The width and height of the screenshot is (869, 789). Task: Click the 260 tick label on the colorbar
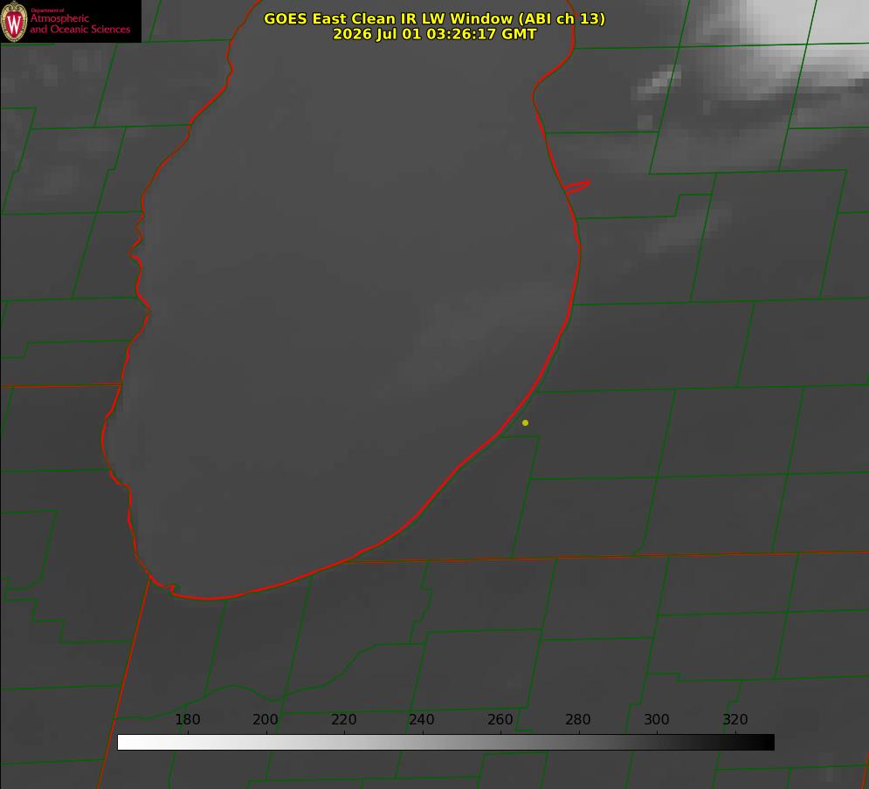coord(500,719)
